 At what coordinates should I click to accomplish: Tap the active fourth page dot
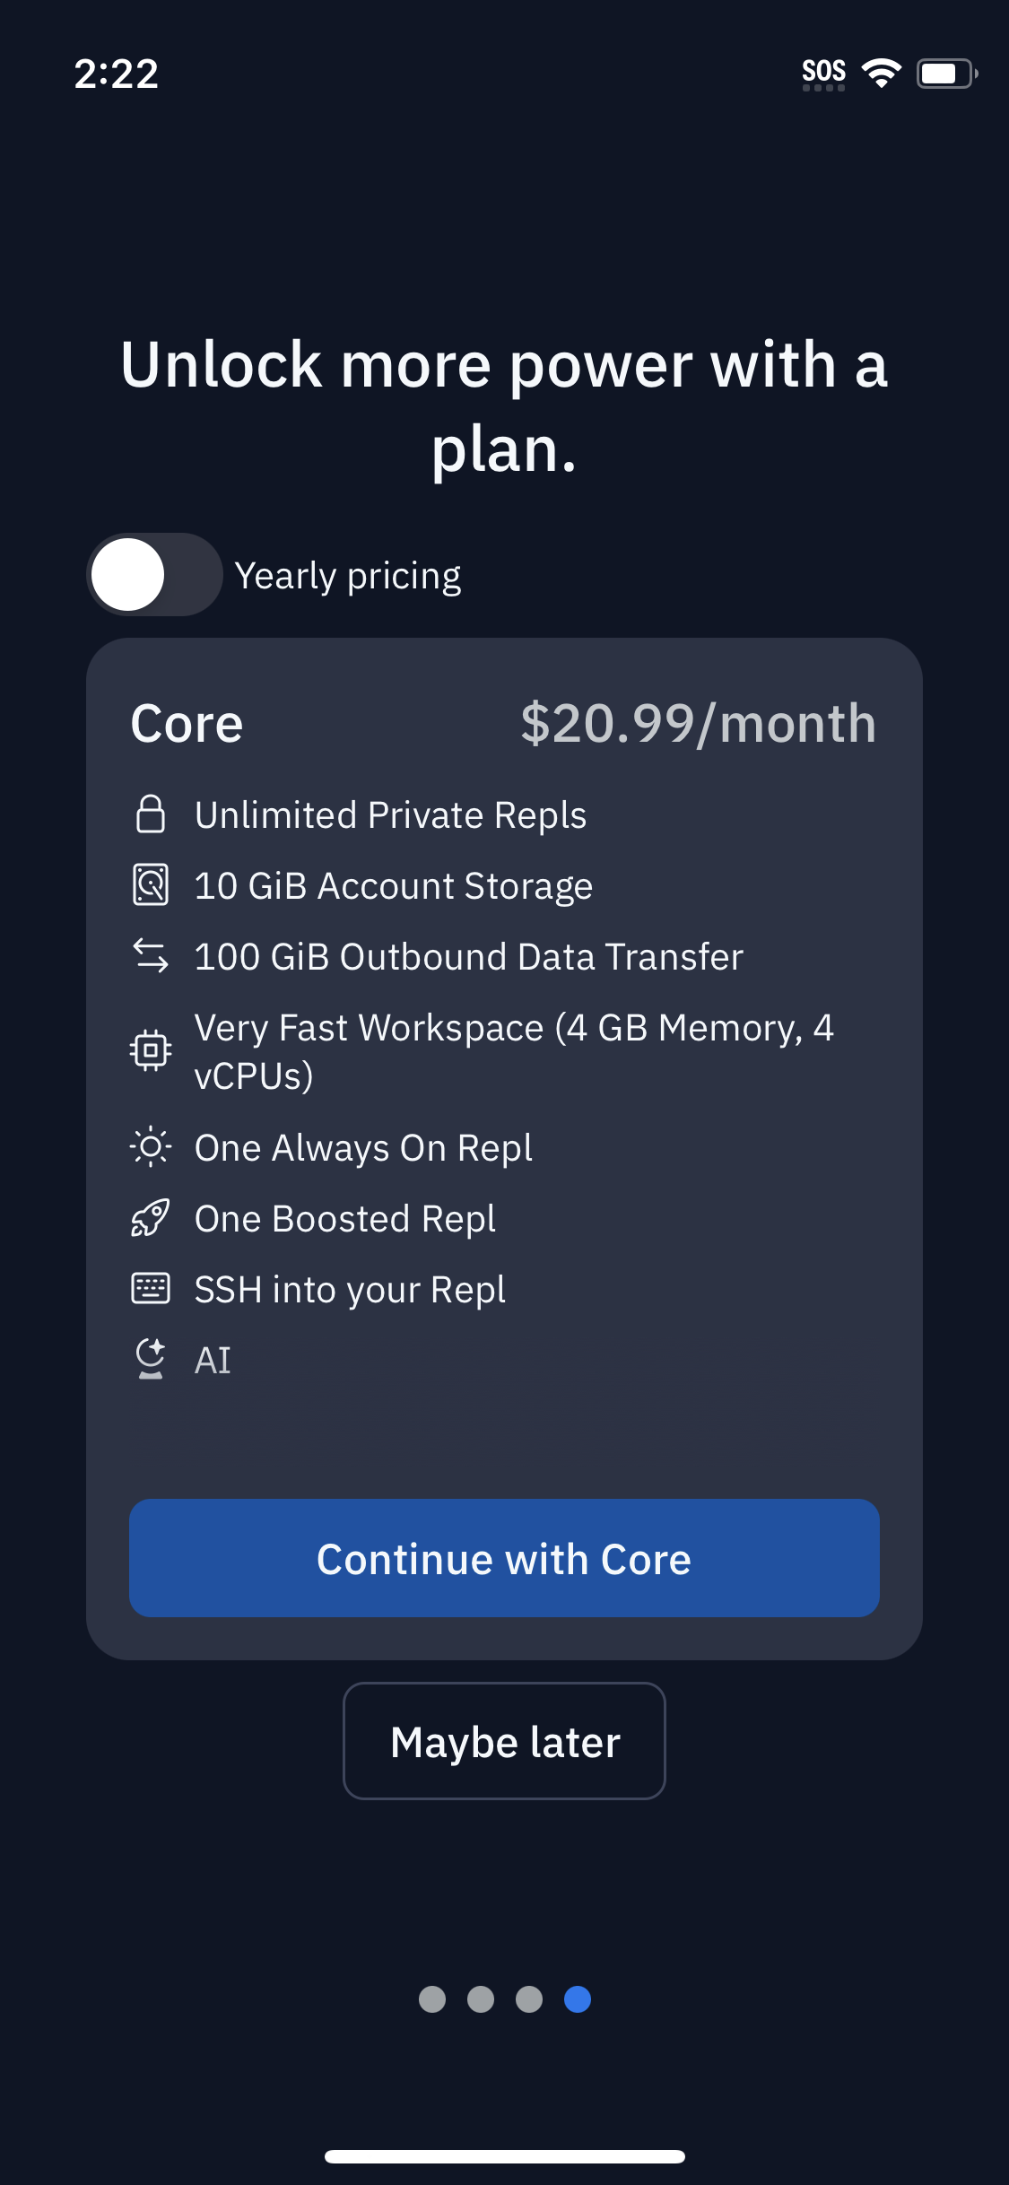578,1999
